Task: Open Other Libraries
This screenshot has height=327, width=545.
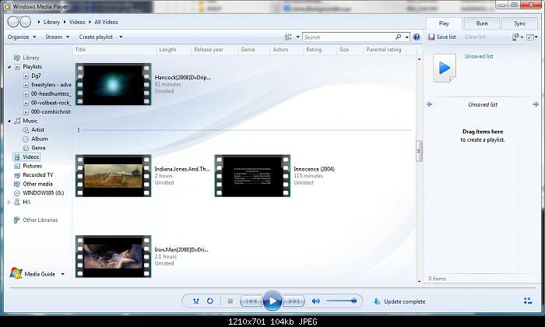Action: [40, 220]
